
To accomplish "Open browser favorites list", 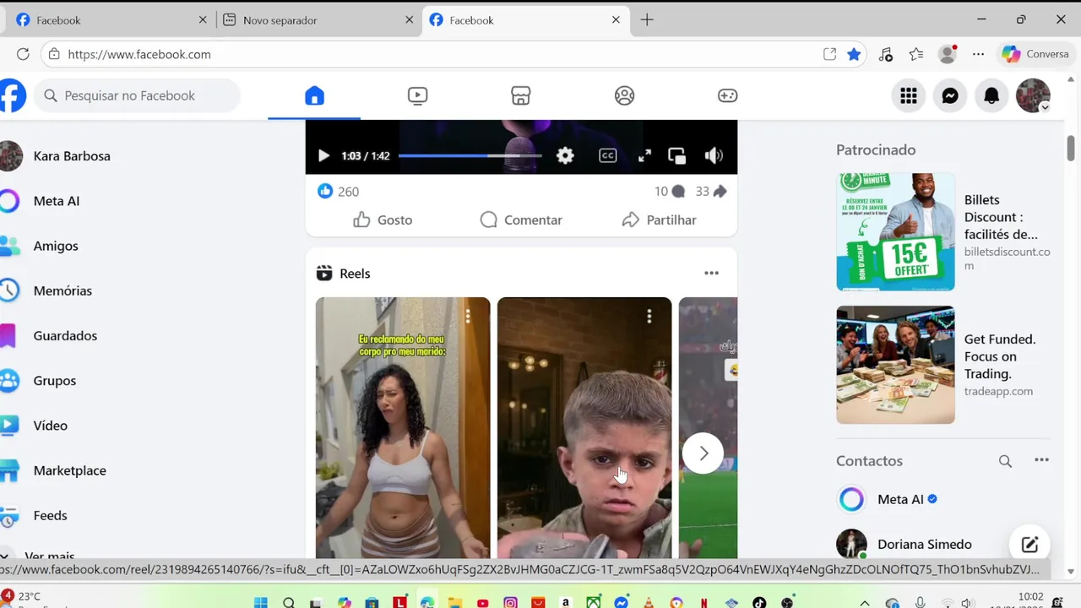I will point(916,54).
